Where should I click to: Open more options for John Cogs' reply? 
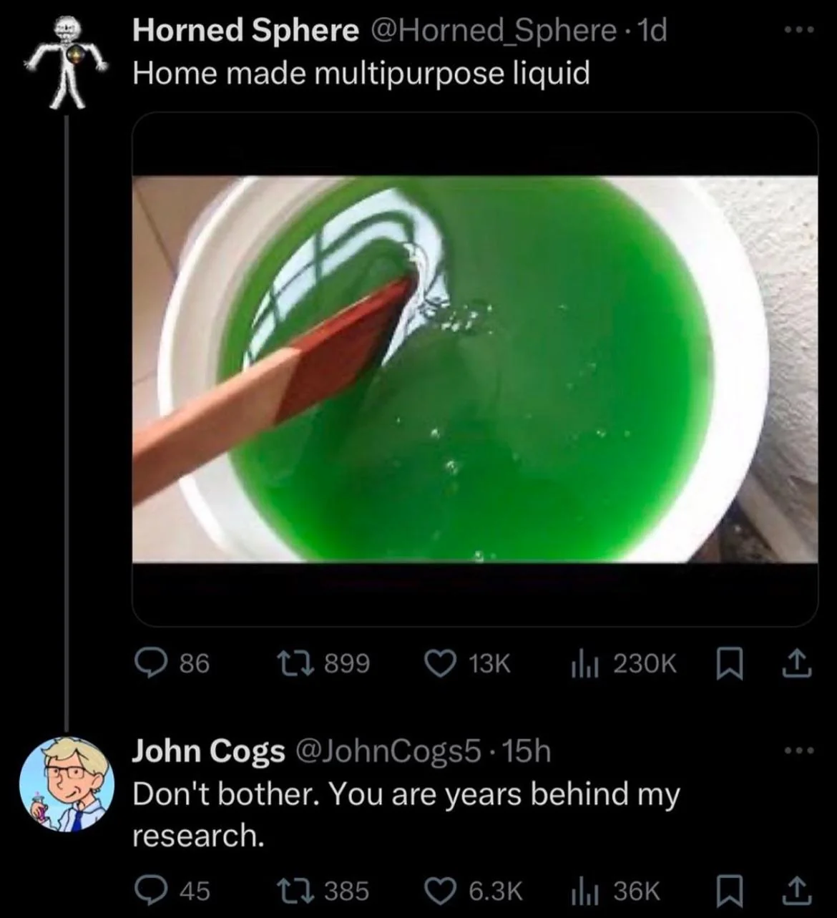[x=798, y=752]
